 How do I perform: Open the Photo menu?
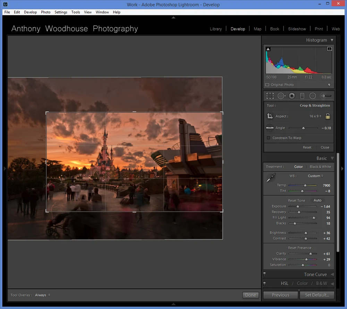45,12
